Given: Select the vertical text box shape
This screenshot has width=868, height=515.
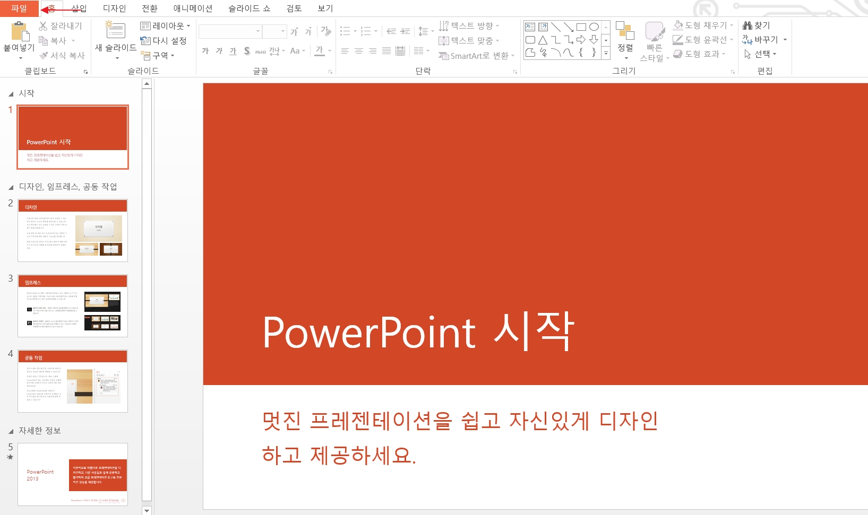Looking at the screenshot, I should [543, 27].
